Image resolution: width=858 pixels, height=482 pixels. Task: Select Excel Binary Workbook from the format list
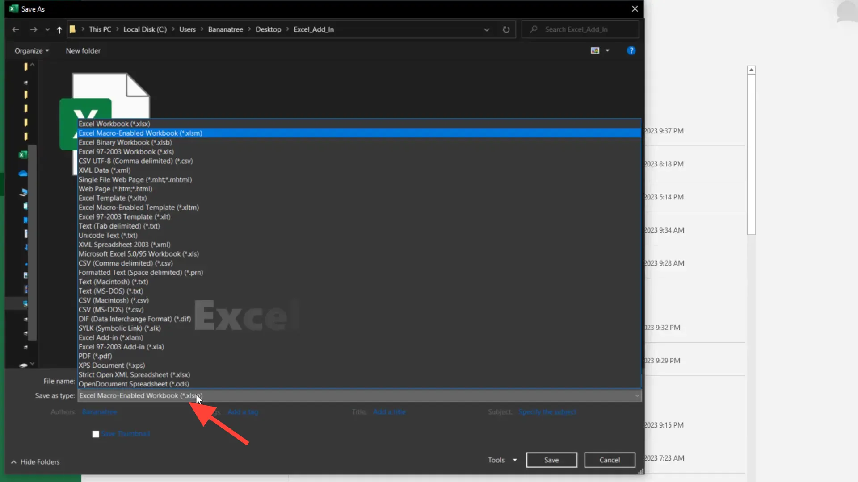[x=125, y=142]
